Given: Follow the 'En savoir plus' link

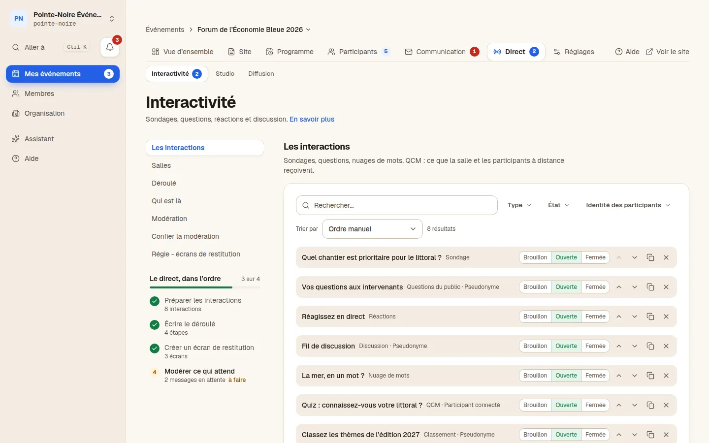Looking at the screenshot, I should pyautogui.click(x=312, y=119).
